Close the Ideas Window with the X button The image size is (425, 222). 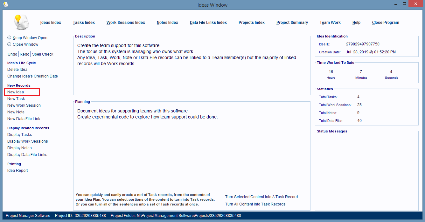416,4
